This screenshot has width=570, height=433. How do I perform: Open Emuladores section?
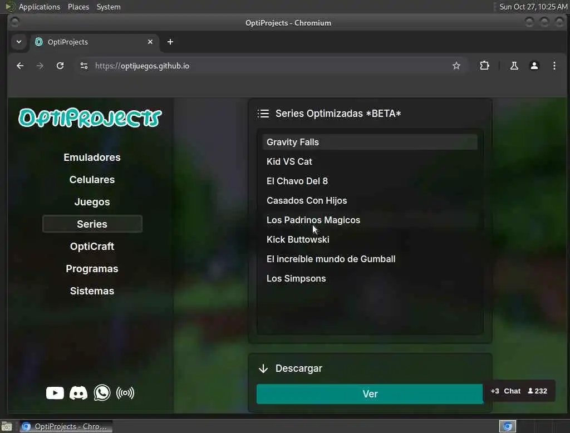pos(92,158)
